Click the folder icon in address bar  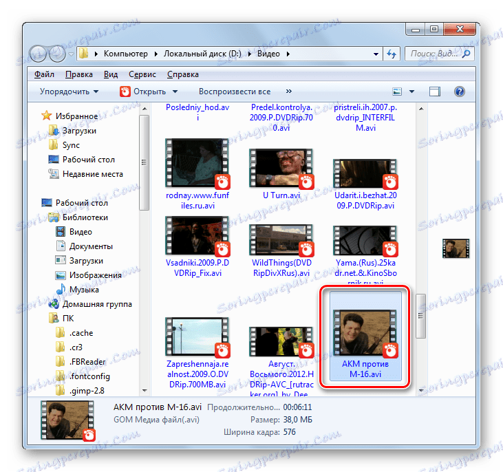point(84,53)
